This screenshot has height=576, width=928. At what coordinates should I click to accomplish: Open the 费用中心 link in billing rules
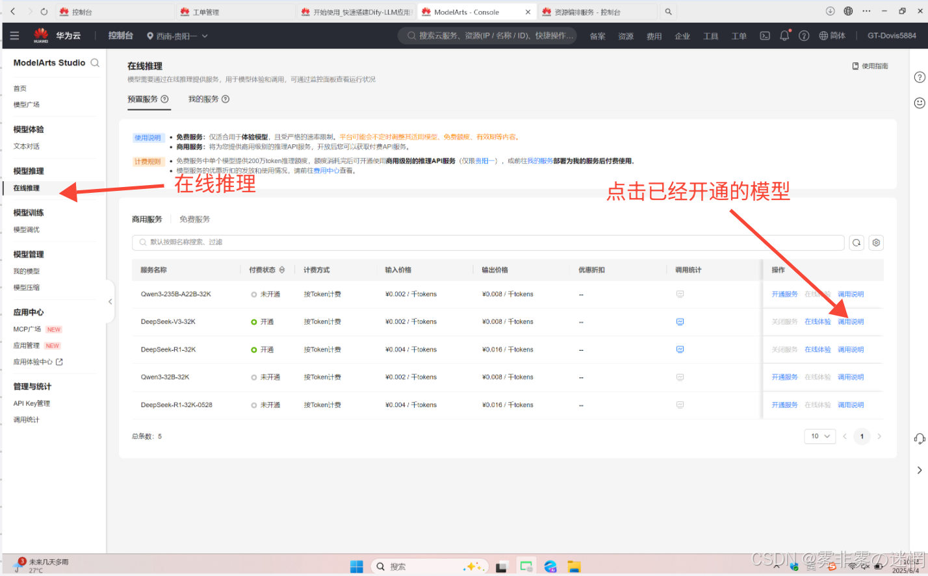[326, 171]
